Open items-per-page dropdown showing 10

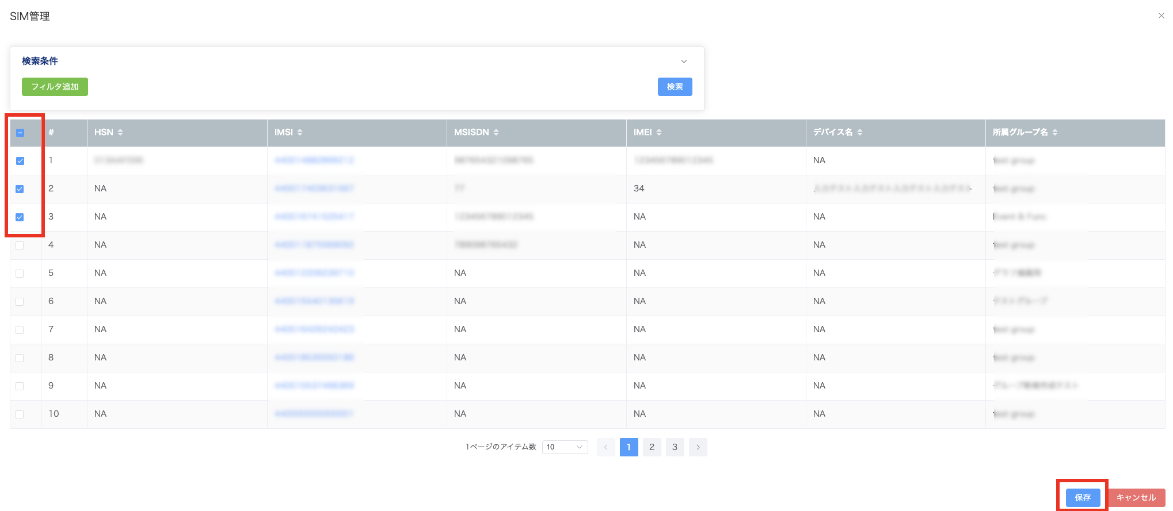coord(565,447)
